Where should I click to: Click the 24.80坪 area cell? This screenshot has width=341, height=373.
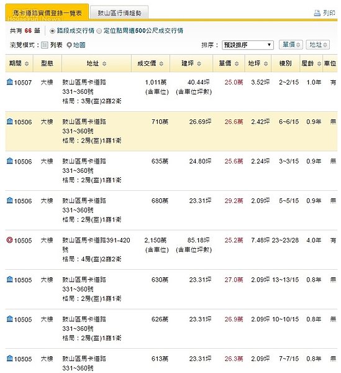coord(200,161)
